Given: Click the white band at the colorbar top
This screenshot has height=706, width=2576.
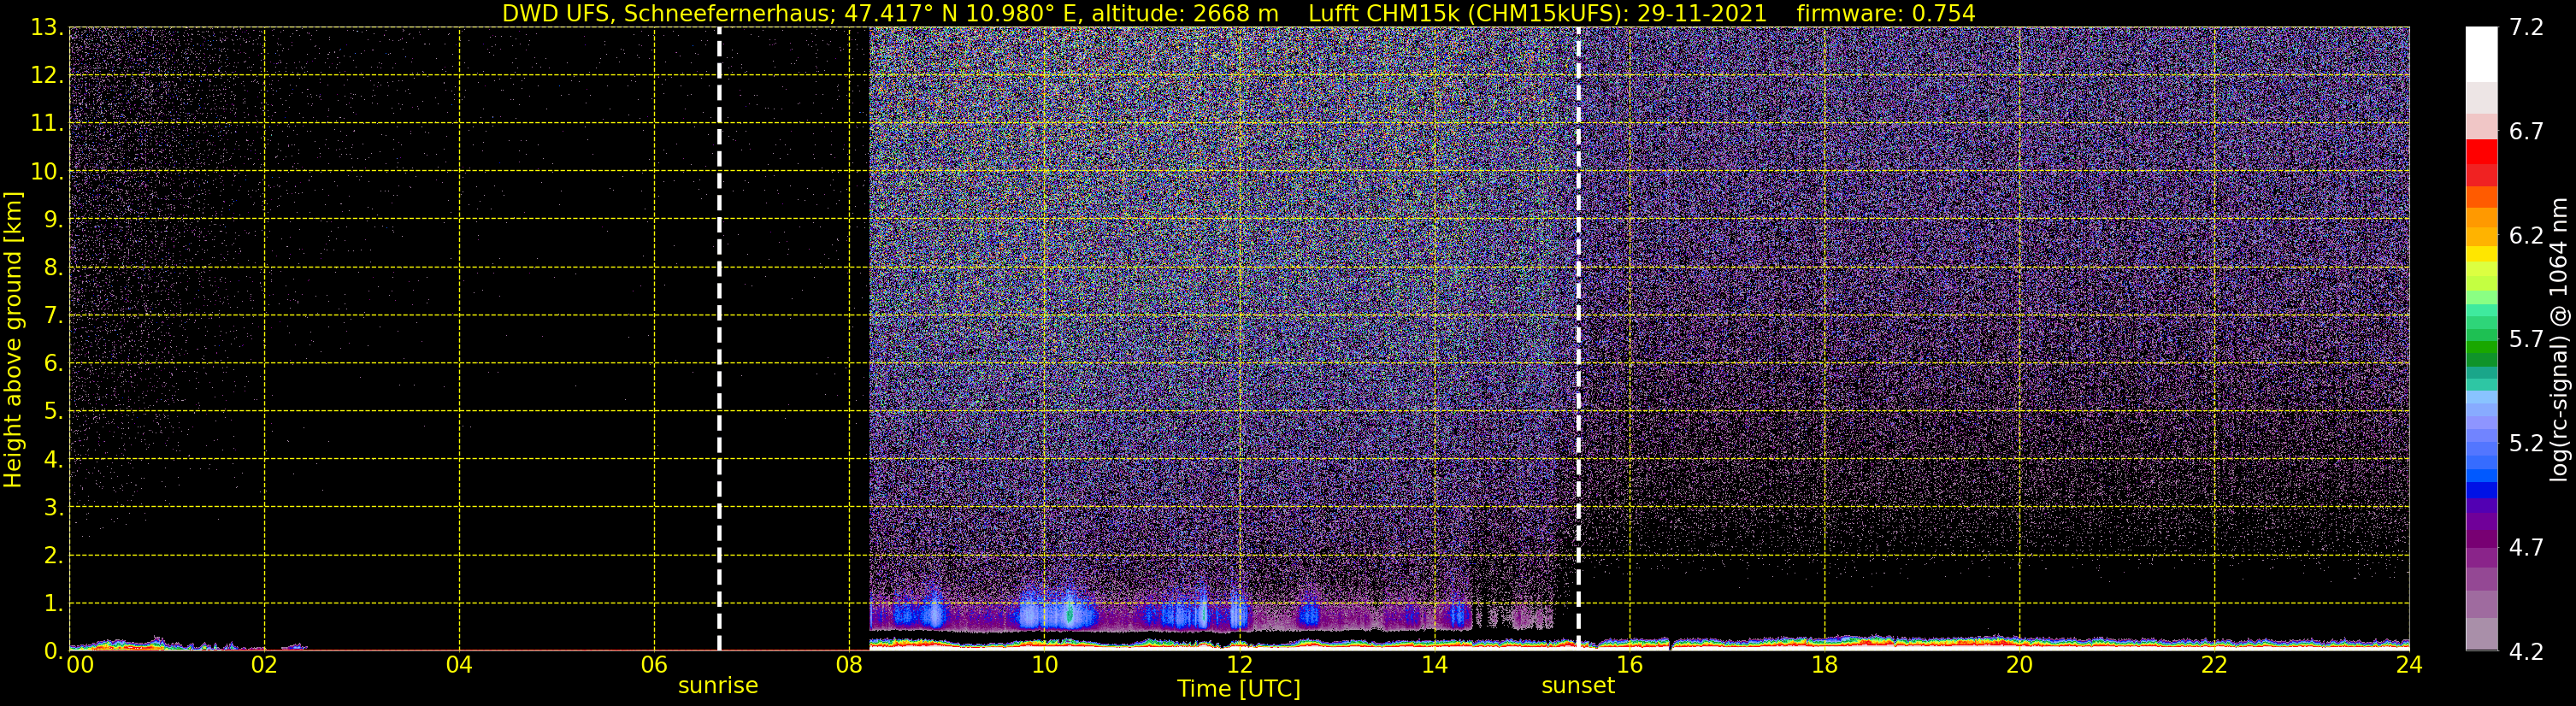Looking at the screenshot, I should pos(2481,54).
